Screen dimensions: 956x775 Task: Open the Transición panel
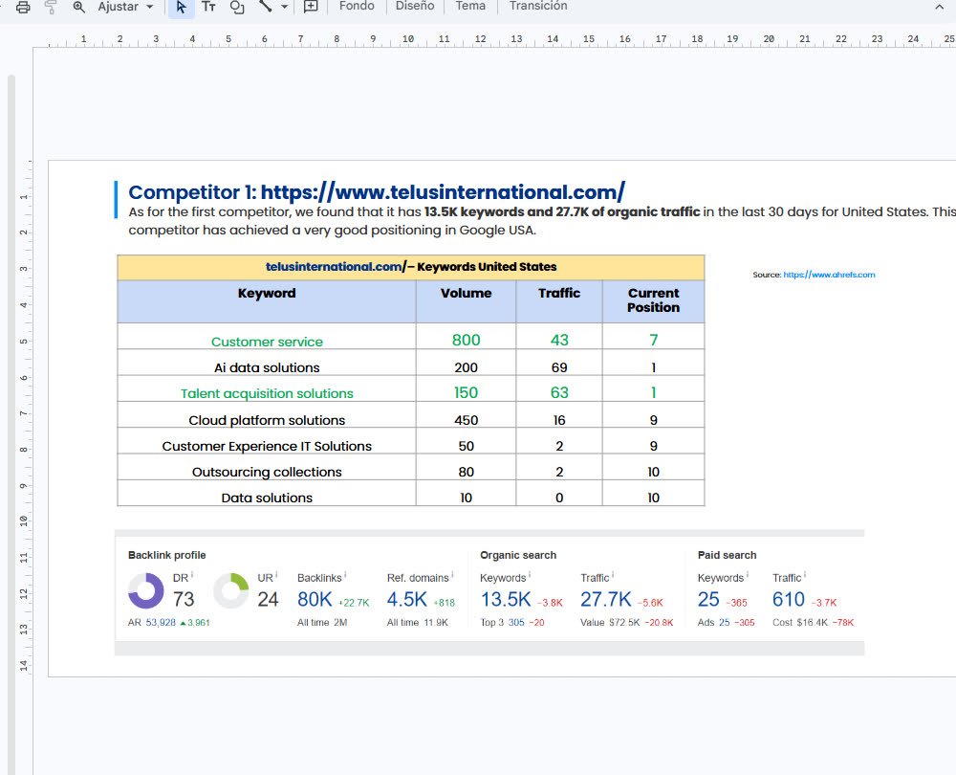[x=537, y=6]
